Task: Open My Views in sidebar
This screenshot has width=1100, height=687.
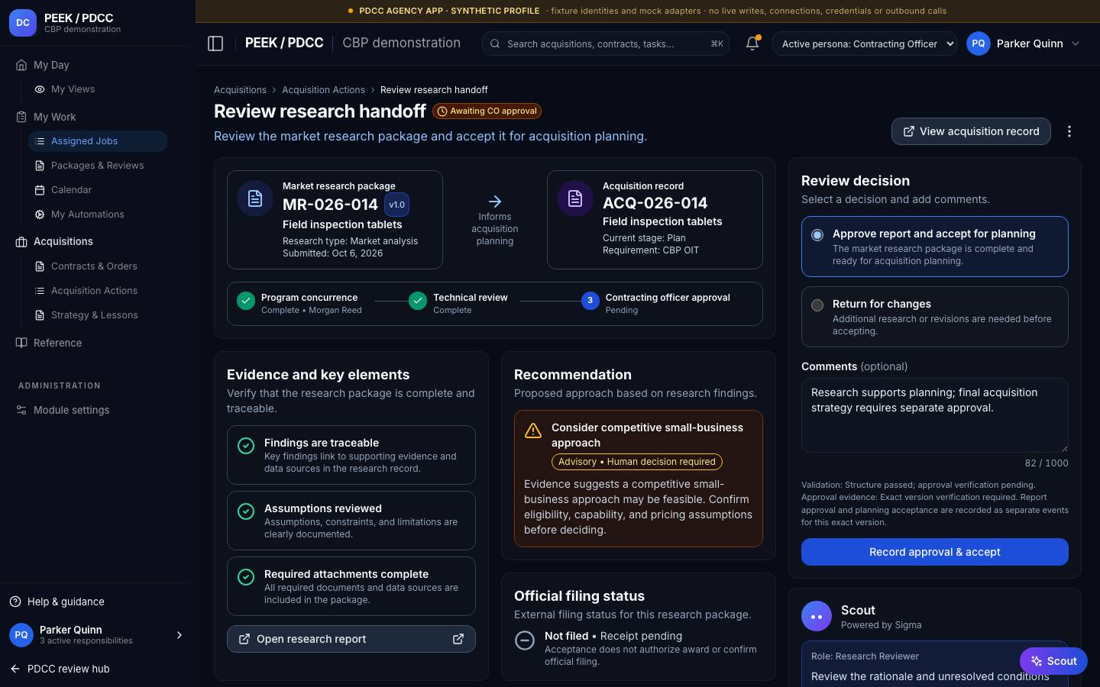Action: [x=98, y=89]
